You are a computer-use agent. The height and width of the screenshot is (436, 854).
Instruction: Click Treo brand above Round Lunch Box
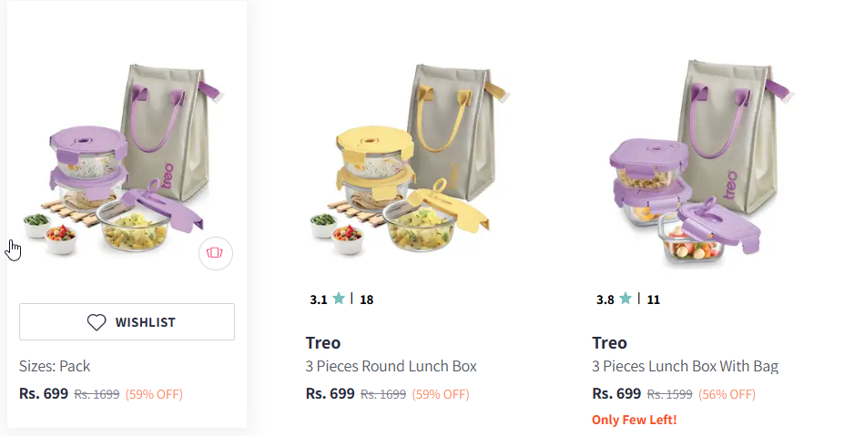click(x=323, y=343)
